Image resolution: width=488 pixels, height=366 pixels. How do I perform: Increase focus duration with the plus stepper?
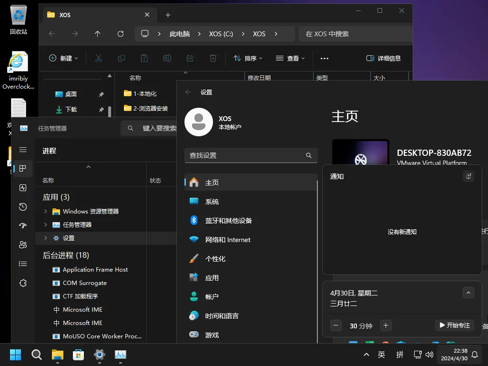386,325
